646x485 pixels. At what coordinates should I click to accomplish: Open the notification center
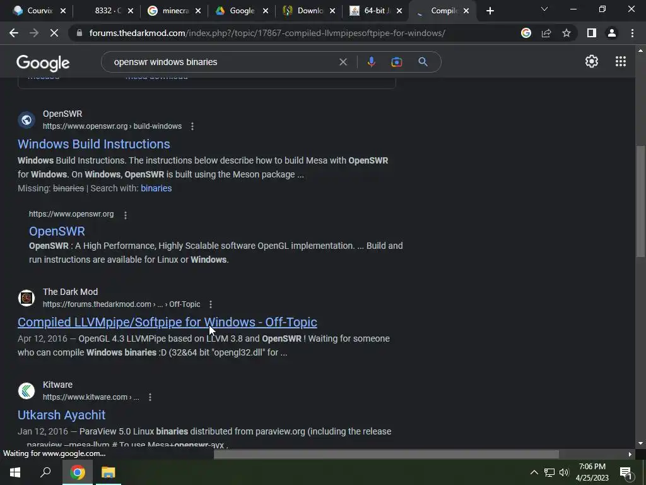tap(626, 472)
